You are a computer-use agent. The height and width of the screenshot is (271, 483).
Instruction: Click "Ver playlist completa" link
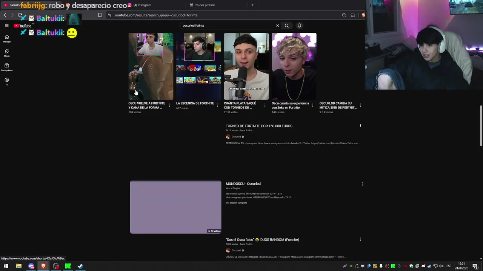(x=236, y=203)
